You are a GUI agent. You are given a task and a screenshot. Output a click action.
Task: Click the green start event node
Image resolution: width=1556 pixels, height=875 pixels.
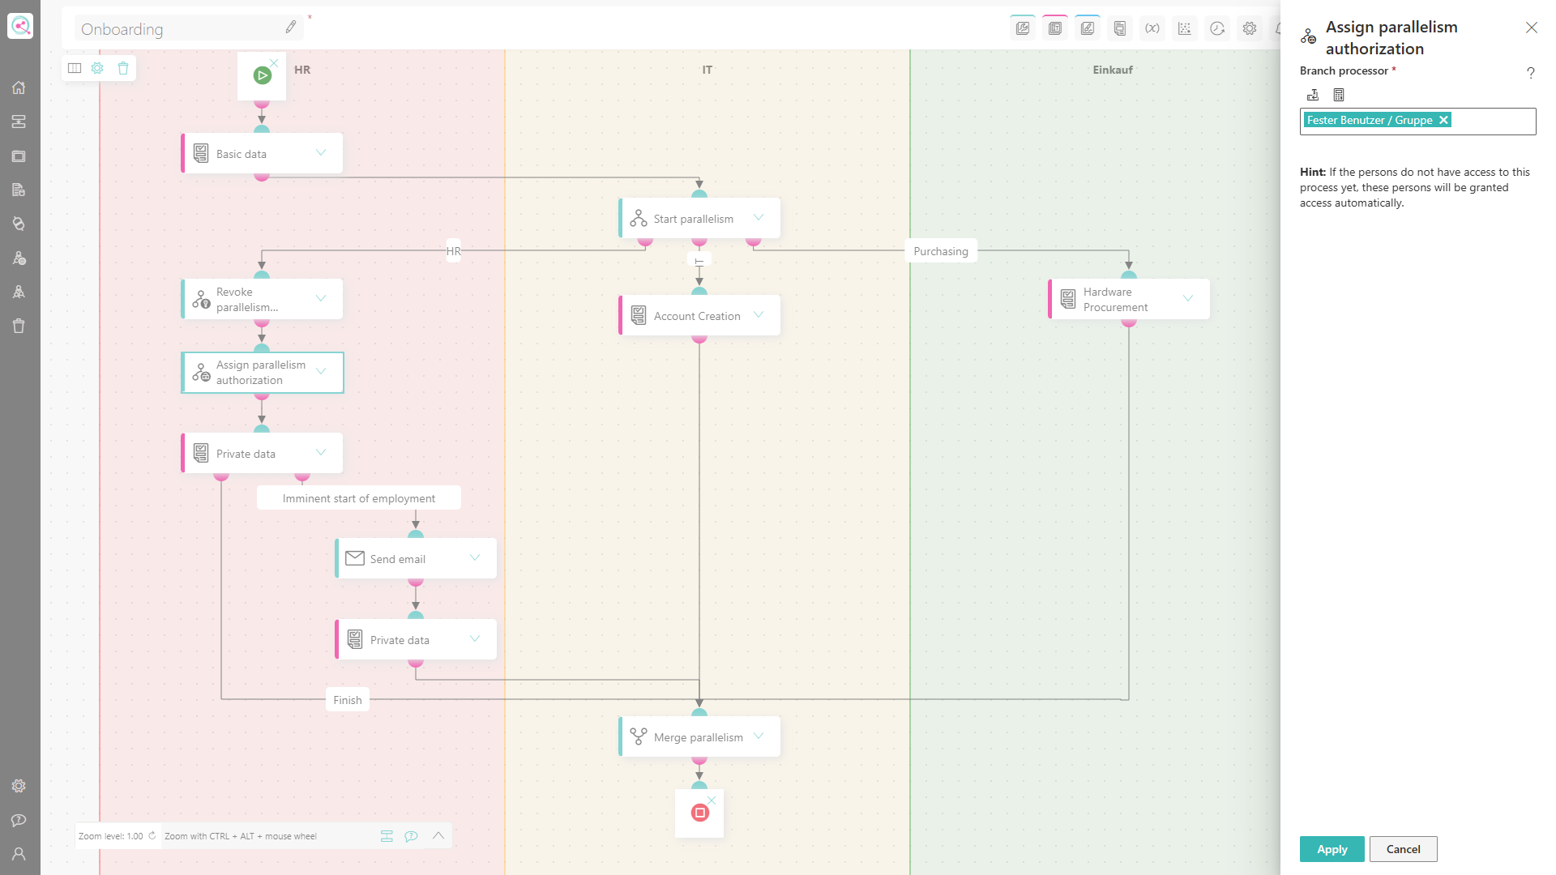pos(262,75)
